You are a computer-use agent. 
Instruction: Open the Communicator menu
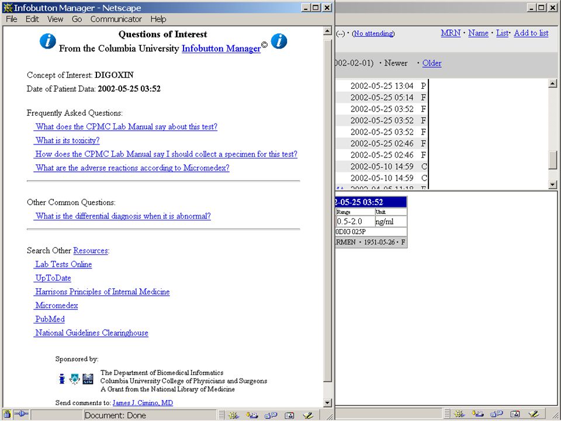pos(116,19)
